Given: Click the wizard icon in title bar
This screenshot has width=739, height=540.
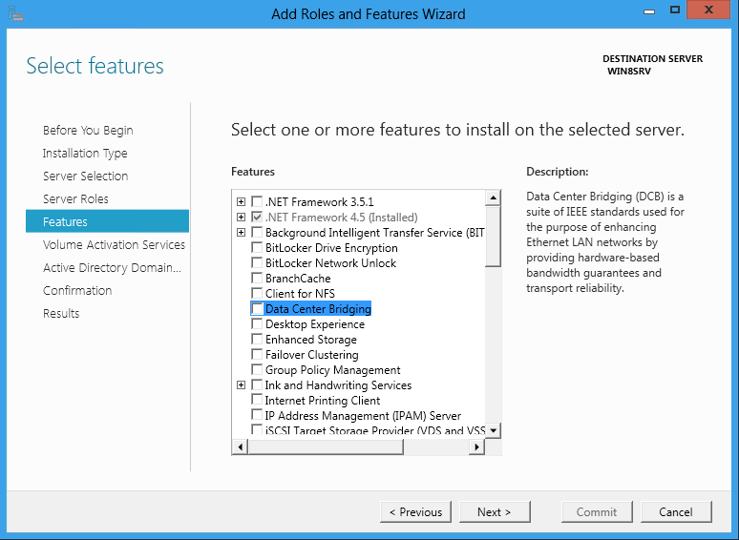Looking at the screenshot, I should (16, 13).
